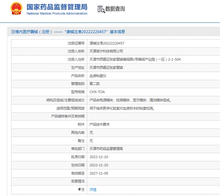Select production address 天津市西青区张家窝镇
The image size is (220, 196).
106,68
